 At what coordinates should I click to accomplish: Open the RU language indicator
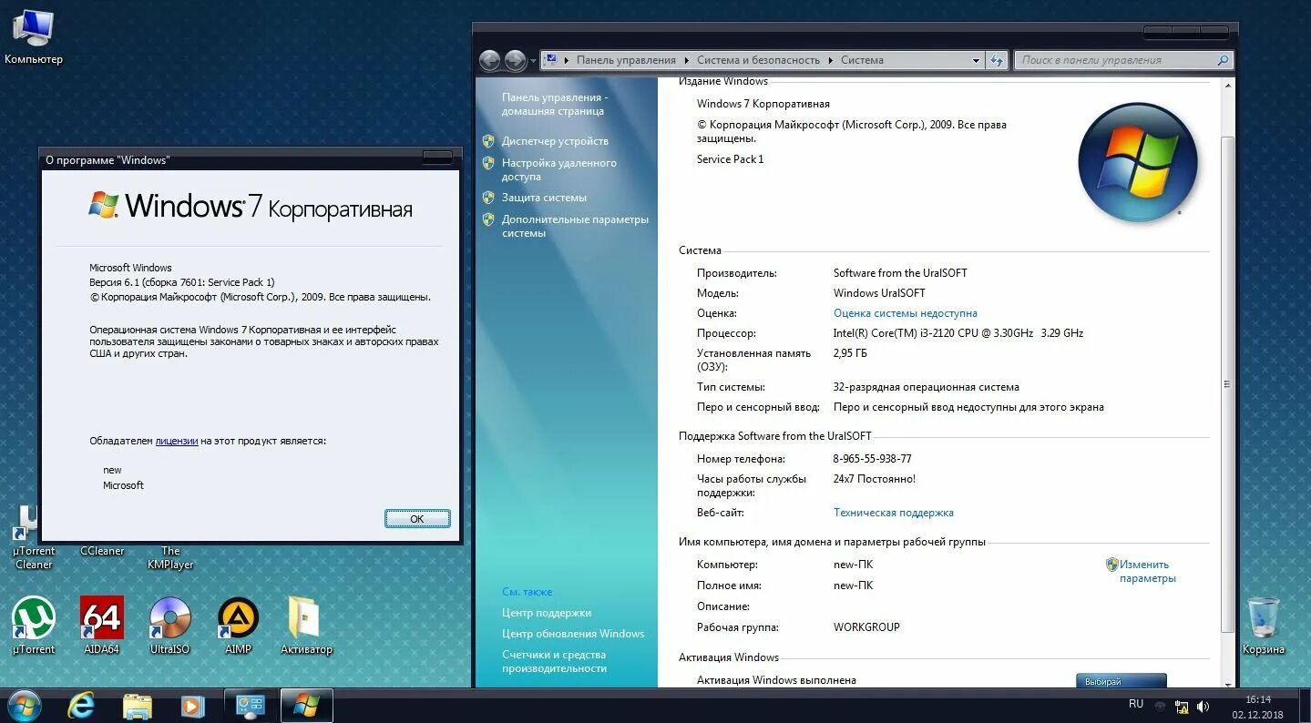pos(1136,704)
